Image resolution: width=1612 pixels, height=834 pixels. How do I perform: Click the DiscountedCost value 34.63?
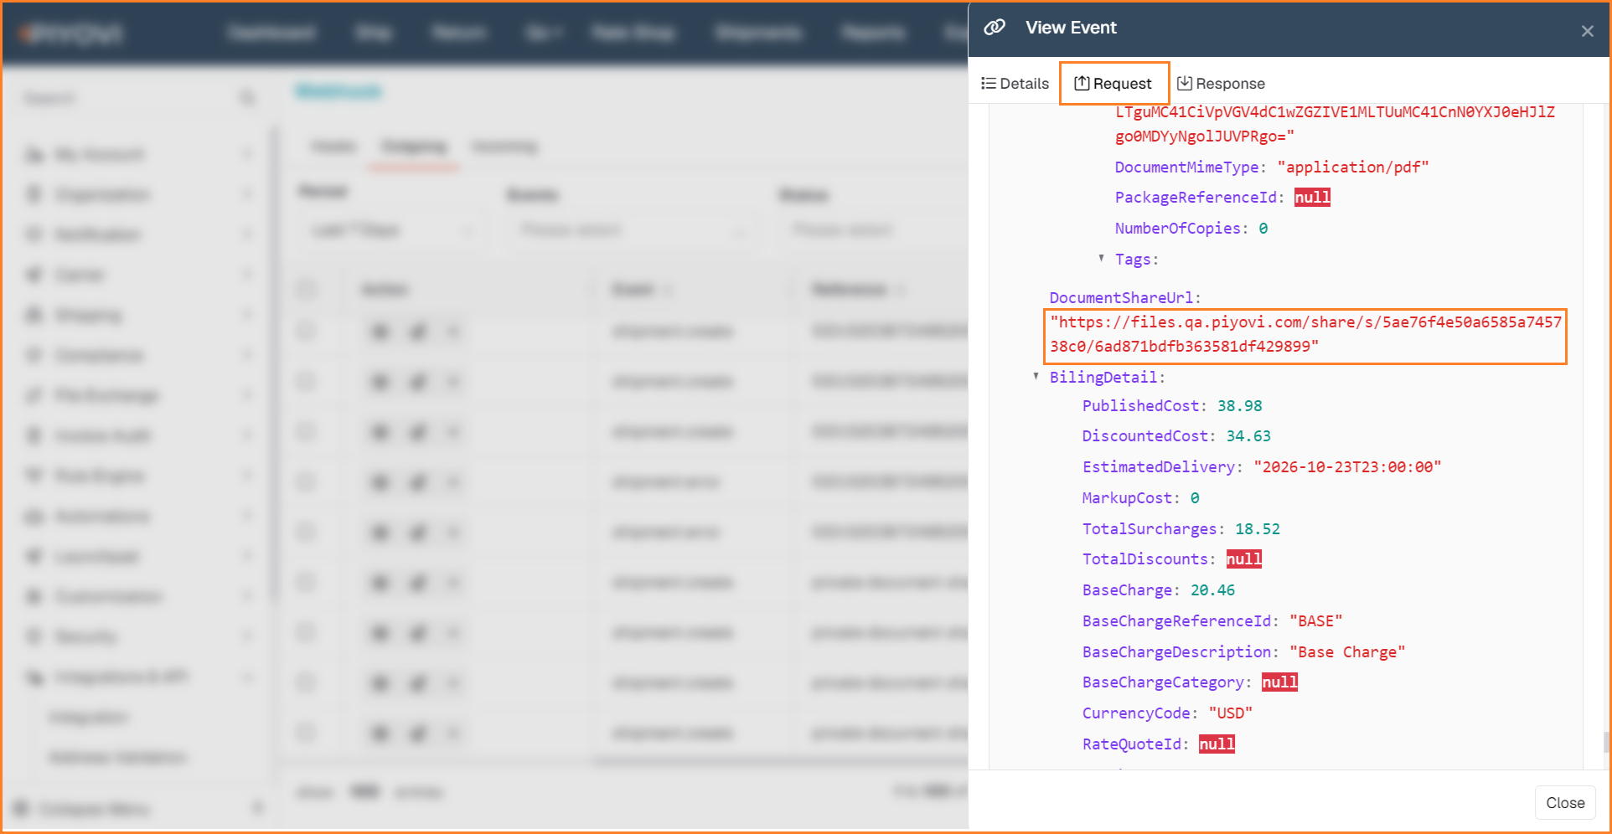[1248, 436]
